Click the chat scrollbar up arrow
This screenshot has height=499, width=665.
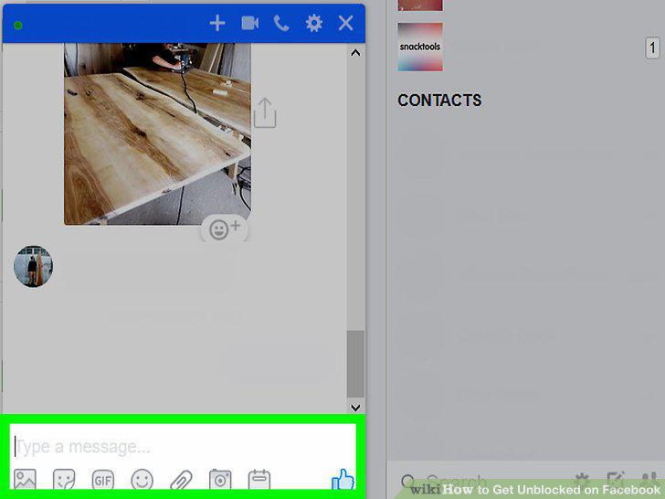(x=355, y=53)
